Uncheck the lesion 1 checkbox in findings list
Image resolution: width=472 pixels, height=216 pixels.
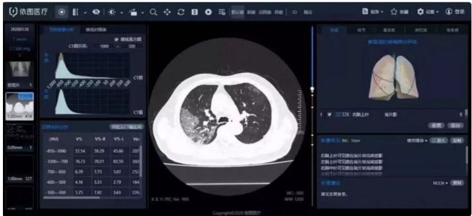tap(329, 115)
